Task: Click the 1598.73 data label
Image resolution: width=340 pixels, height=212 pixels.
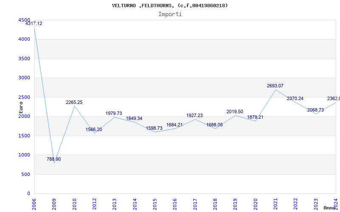Action: [154, 128]
